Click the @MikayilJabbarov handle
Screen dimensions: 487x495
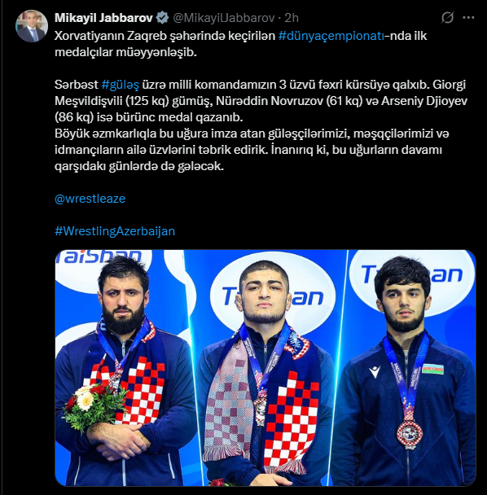(x=224, y=18)
